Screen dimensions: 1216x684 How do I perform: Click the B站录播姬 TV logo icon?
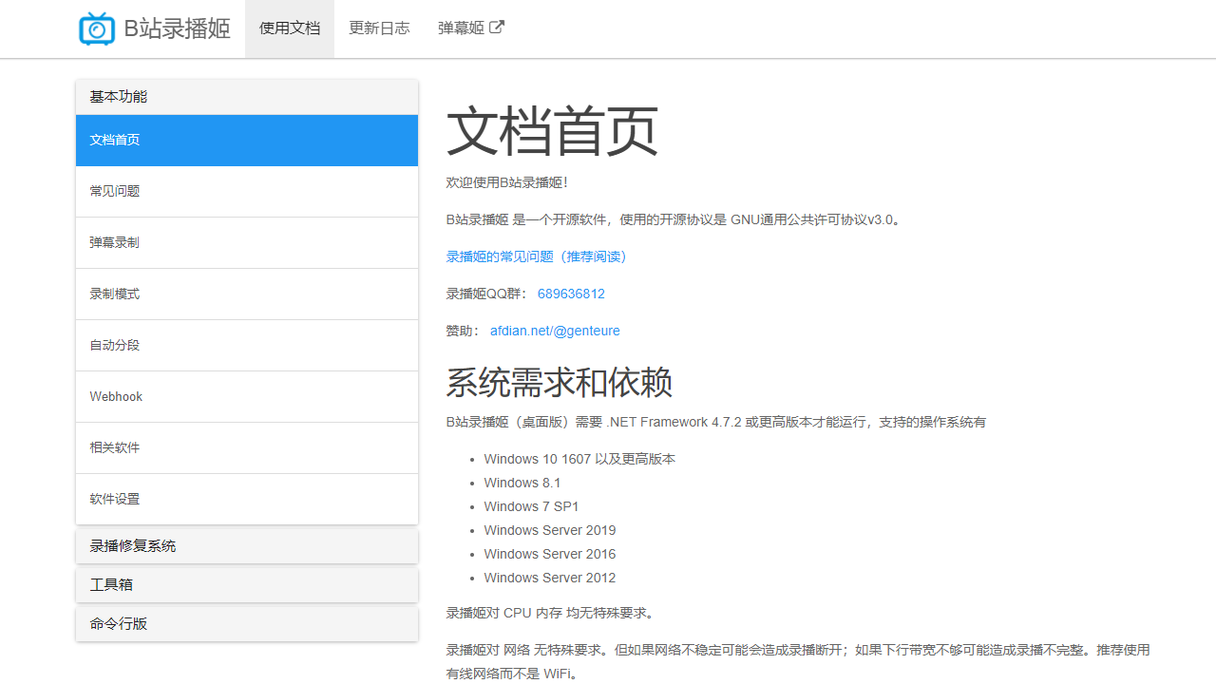tap(95, 28)
